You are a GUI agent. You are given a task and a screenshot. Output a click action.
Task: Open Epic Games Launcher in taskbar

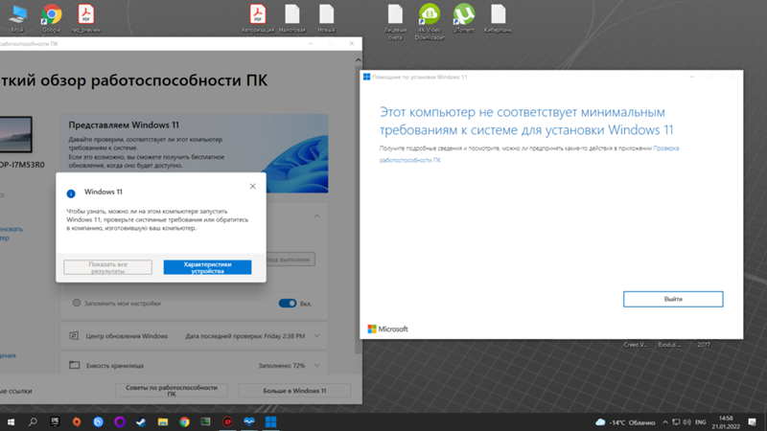tap(55, 421)
